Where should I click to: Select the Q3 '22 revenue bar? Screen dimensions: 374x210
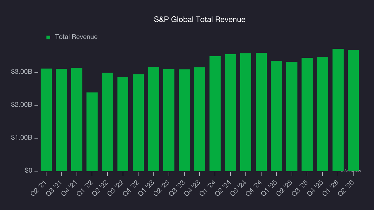click(123, 124)
